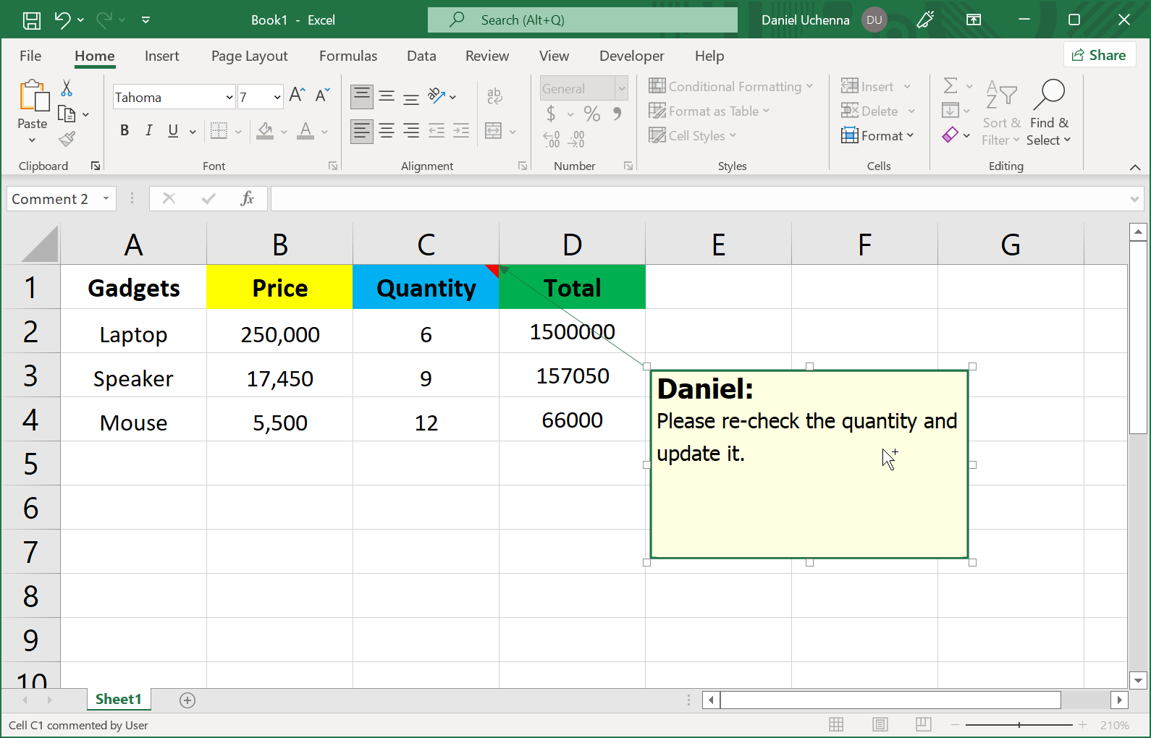
Task: Toggle Italic formatting
Action: 148,130
